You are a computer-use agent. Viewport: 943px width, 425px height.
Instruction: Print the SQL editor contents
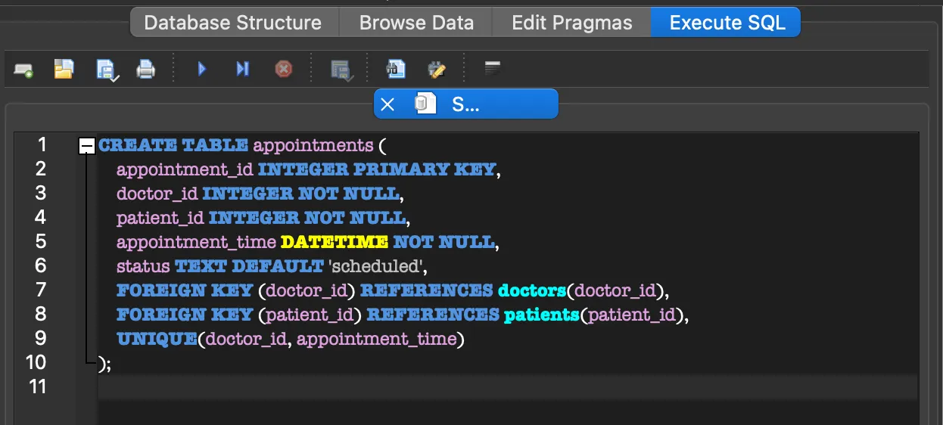[x=145, y=70]
